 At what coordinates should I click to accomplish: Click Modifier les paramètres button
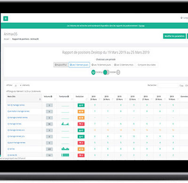point(174,36)
